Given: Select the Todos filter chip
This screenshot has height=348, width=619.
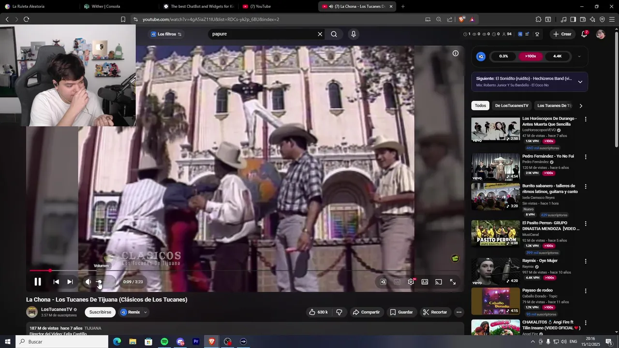Looking at the screenshot, I should point(480,106).
